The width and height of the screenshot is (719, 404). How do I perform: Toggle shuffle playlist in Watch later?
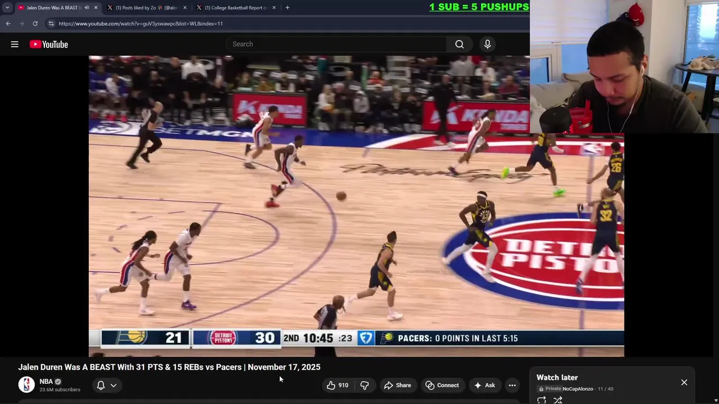[x=558, y=400]
